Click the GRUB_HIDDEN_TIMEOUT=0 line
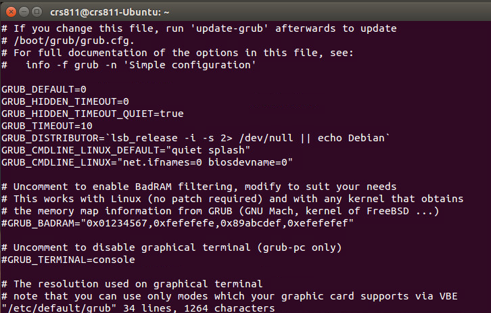 click(x=65, y=101)
